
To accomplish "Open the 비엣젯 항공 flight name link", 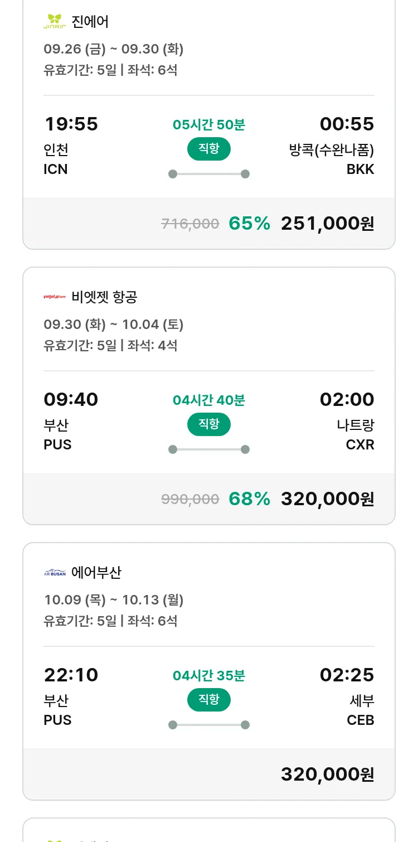I will click(x=104, y=297).
